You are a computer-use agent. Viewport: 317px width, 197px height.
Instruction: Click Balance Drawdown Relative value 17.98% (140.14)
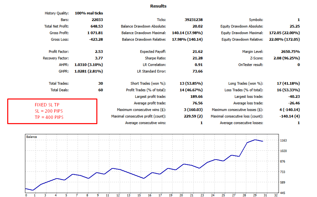point(187,39)
